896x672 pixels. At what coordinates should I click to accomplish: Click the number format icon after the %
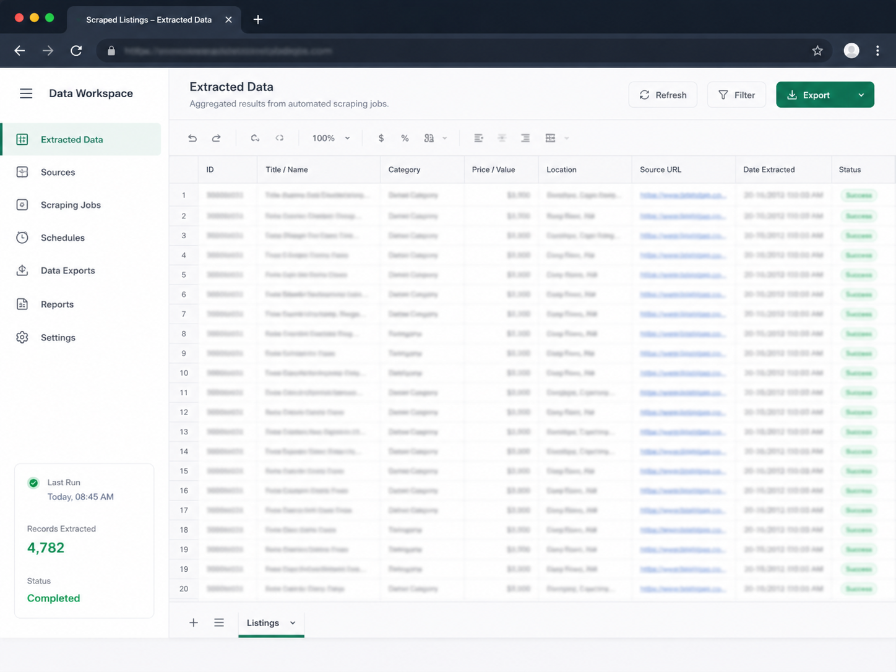(x=429, y=138)
